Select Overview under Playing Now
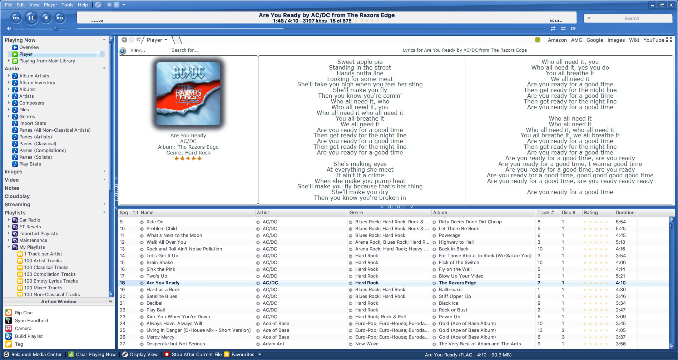This screenshot has width=678, height=360. tap(29, 47)
